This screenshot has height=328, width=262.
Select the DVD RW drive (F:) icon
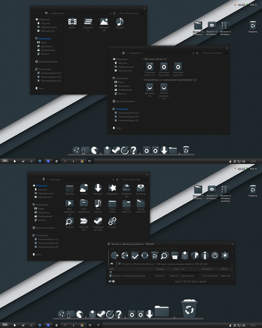point(164,91)
